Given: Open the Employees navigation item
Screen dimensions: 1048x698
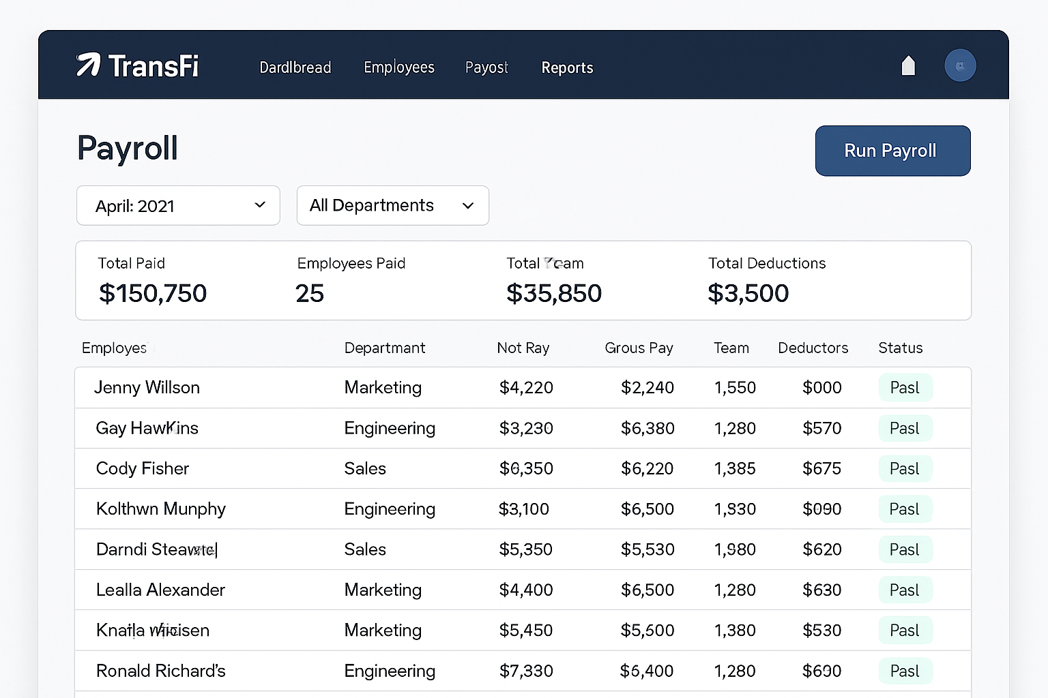Looking at the screenshot, I should tap(399, 67).
